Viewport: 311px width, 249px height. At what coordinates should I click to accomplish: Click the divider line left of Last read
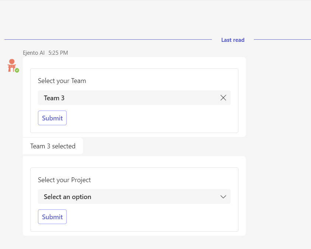click(x=107, y=39)
